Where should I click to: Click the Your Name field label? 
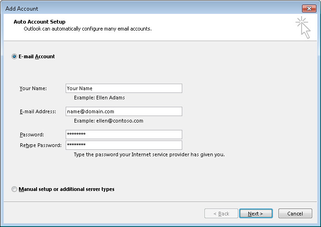33,88
